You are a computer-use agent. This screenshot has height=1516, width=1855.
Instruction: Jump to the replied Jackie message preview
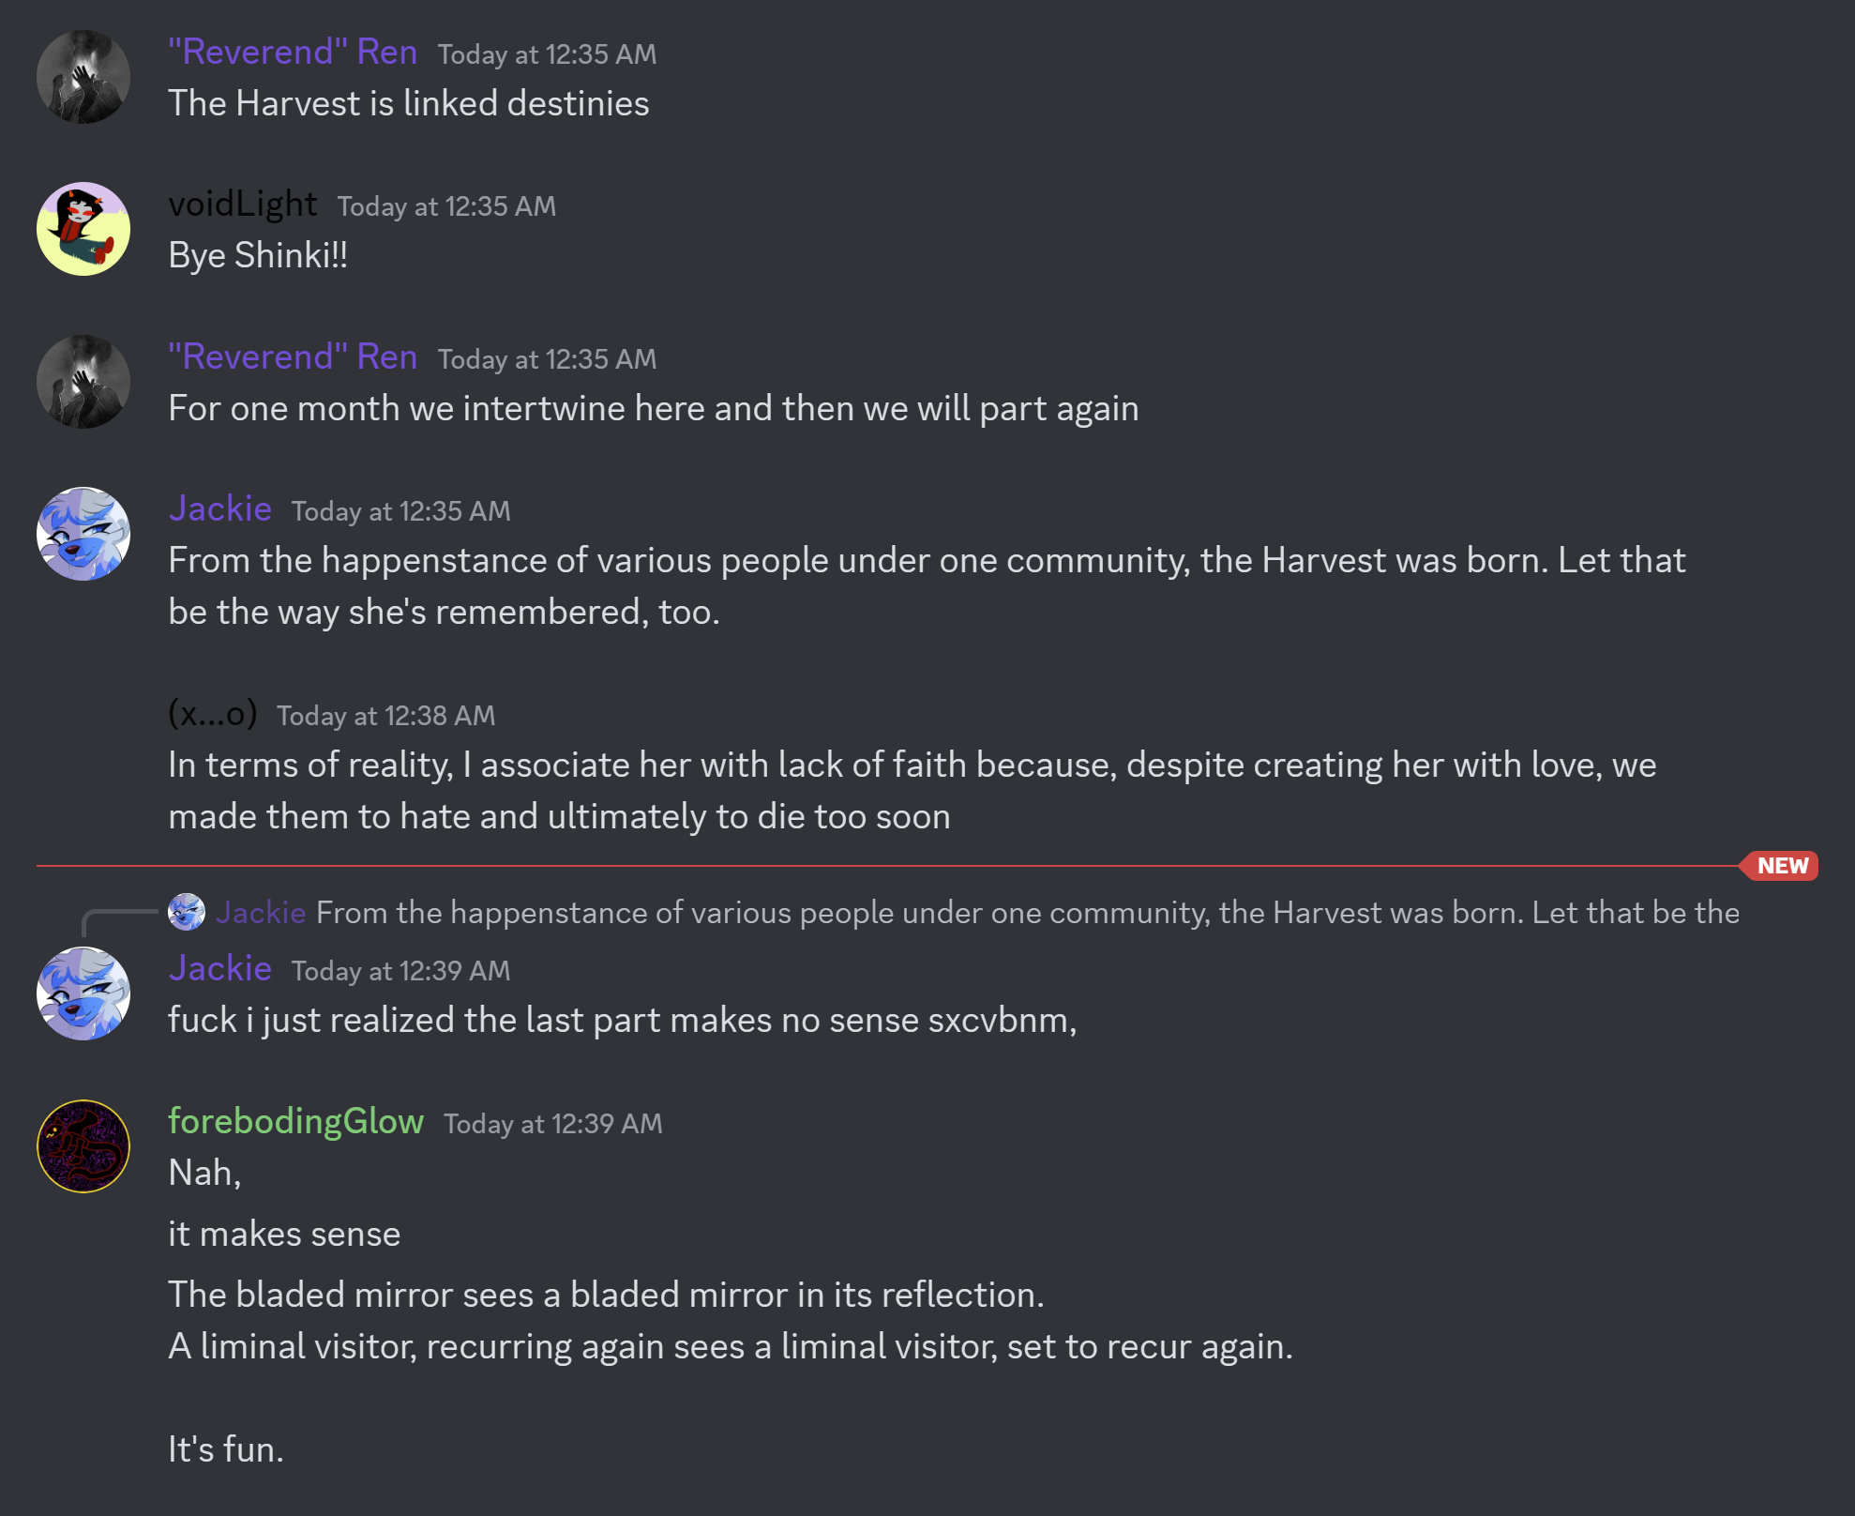pos(1027,913)
